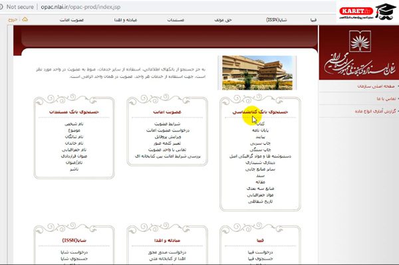Open تاریخ شفاهی search category
The image size is (399, 265).
[260, 201]
